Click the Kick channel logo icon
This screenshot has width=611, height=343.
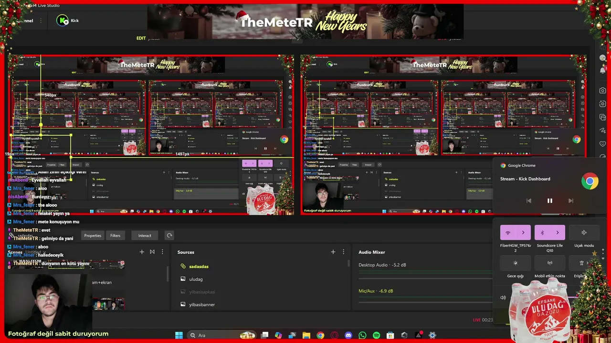coord(63,20)
